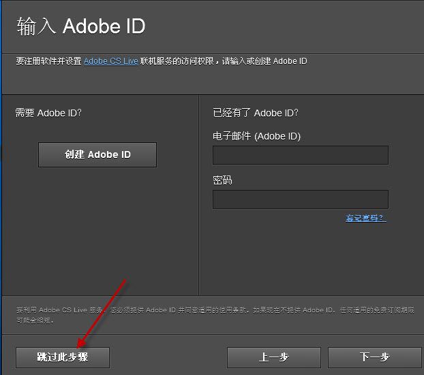424x375 pixels.
Task: Click the 创建 Adobe ID button
Action: tap(97, 154)
